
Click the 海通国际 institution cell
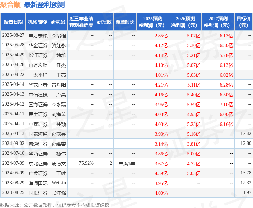(x=38, y=183)
